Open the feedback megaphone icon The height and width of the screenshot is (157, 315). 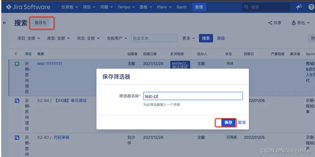[x=299, y=7]
